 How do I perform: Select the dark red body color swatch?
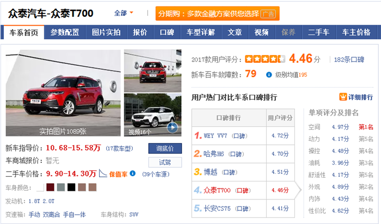click(x=50, y=187)
